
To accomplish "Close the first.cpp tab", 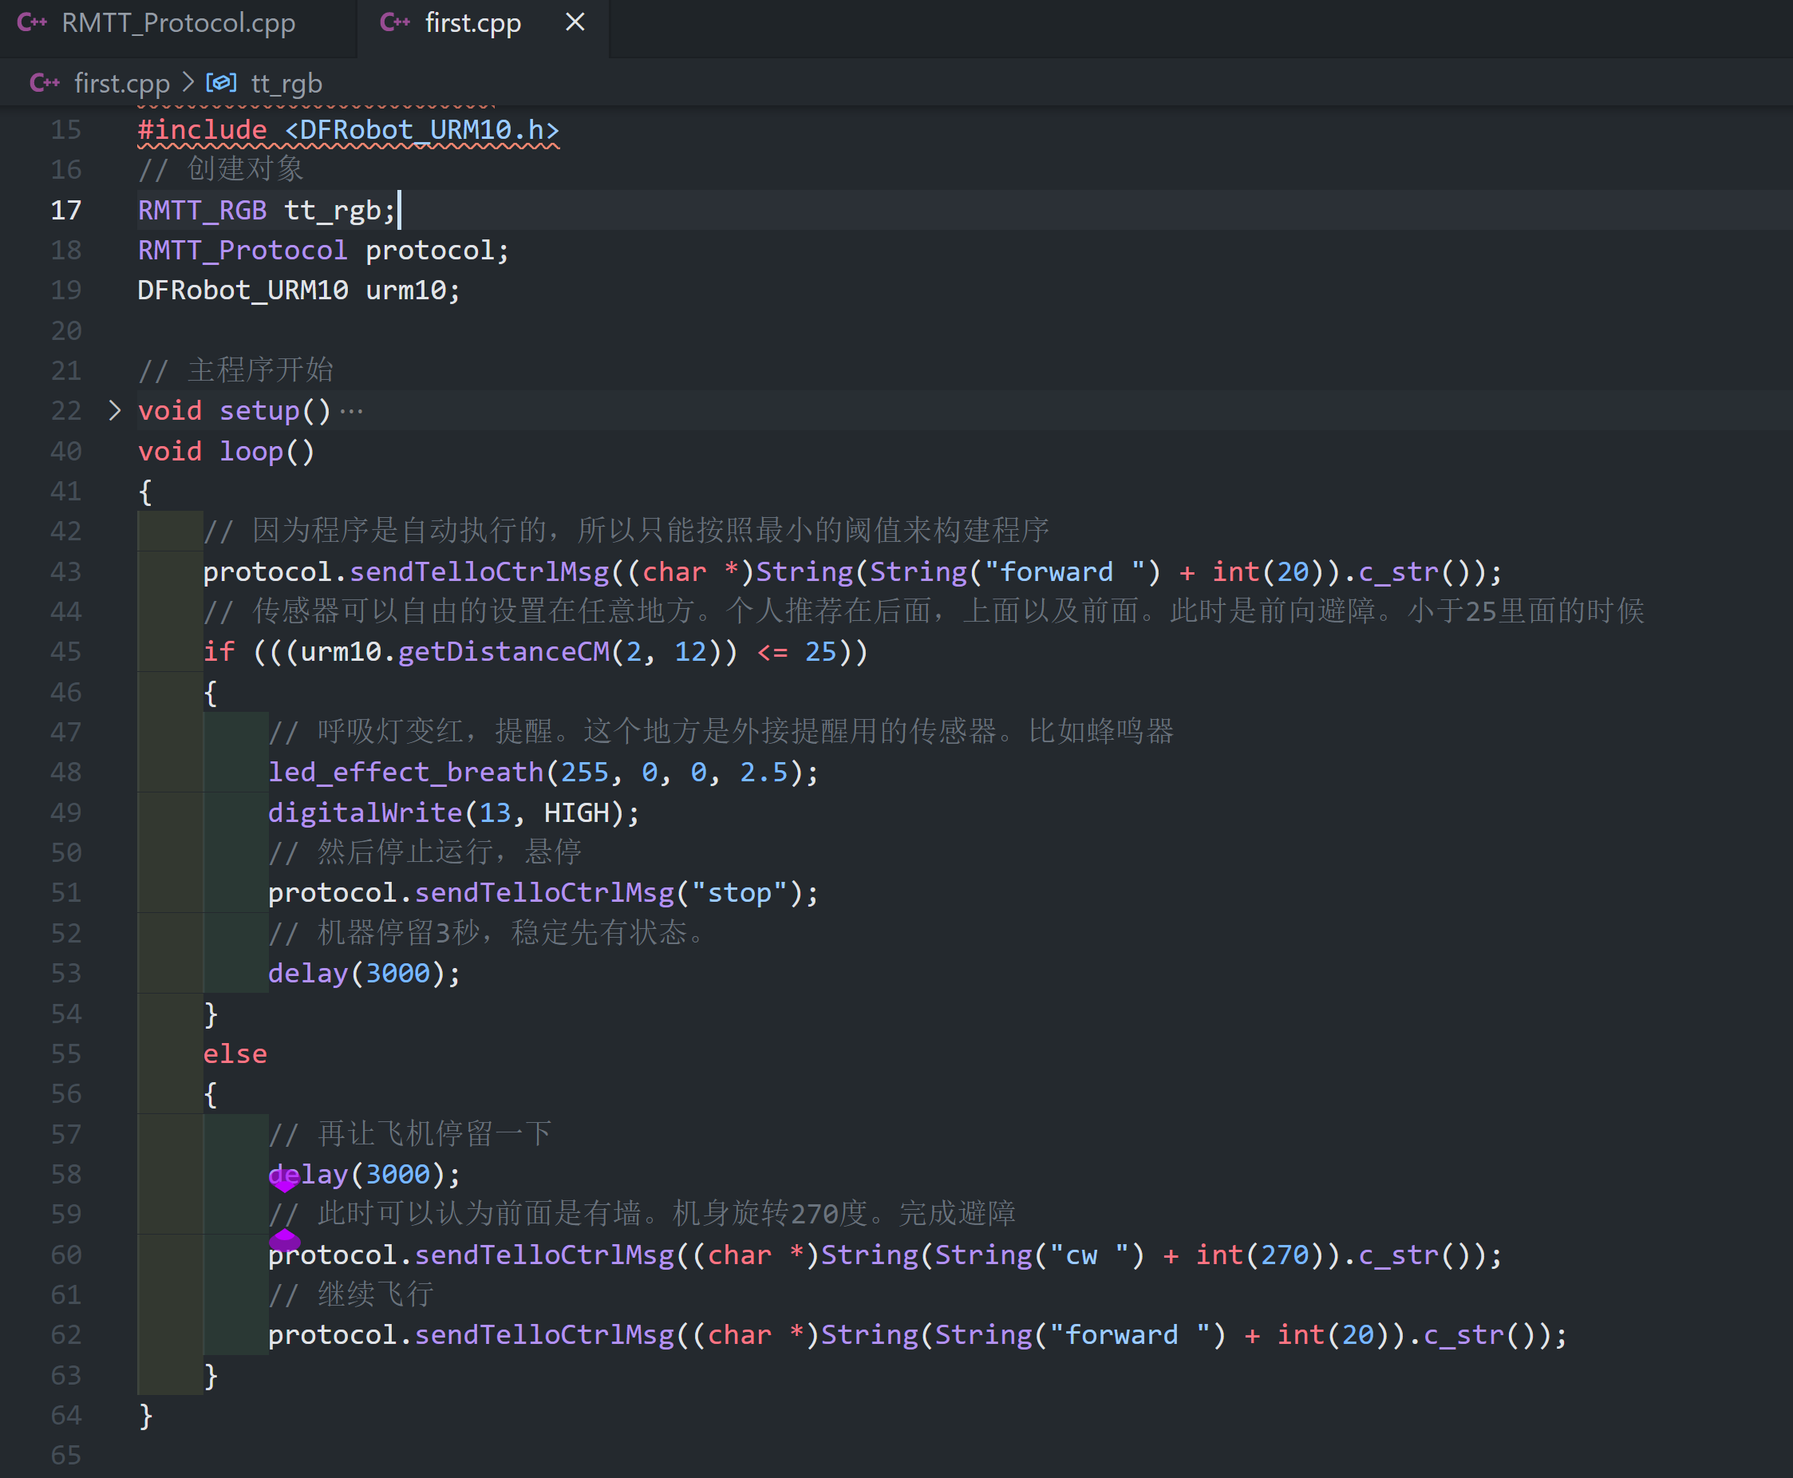I will 575,22.
